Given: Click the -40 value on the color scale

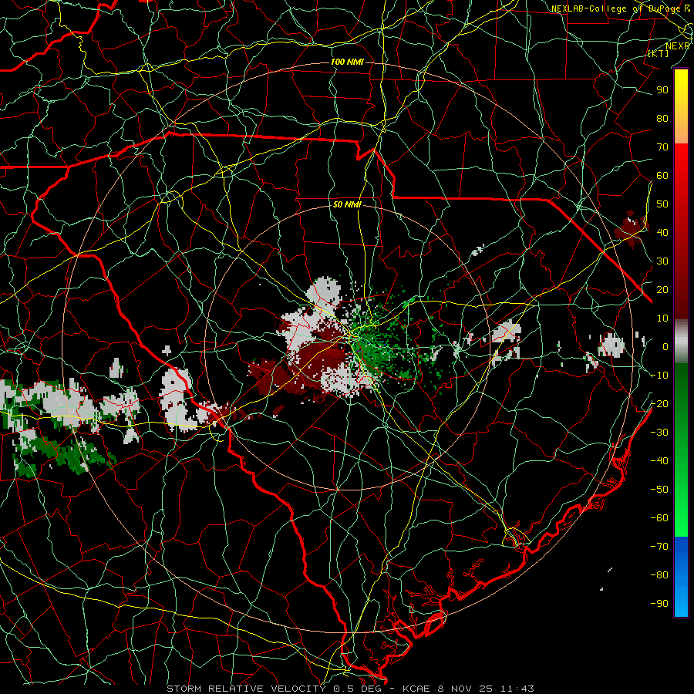Looking at the screenshot, I should tap(659, 461).
